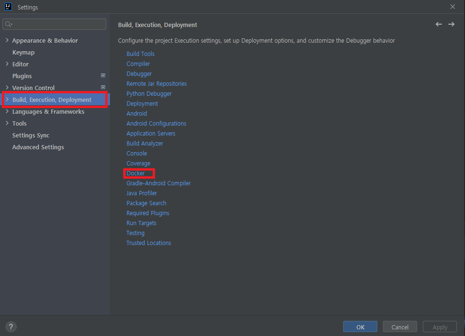Open the Build Tools link
This screenshot has width=465, height=336.
[141, 54]
